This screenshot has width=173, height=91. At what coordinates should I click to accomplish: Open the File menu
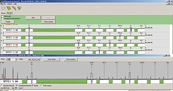(x=4, y=4)
